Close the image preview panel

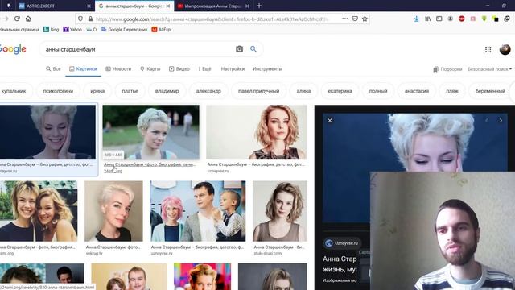click(x=330, y=121)
